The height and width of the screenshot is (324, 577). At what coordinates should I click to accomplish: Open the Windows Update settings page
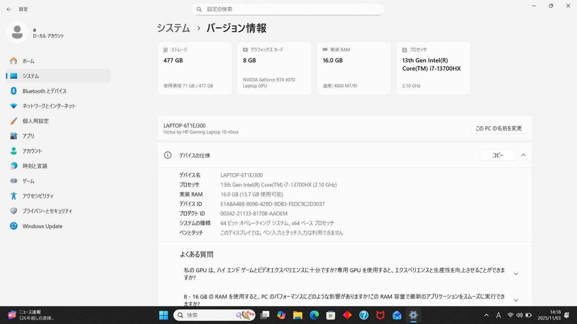(x=42, y=226)
